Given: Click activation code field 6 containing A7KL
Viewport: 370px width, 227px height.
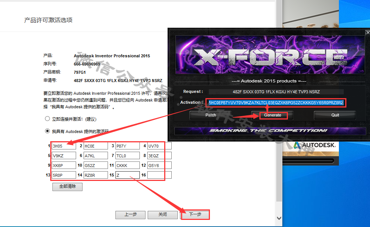Looking at the screenshot, I should coord(96,155).
